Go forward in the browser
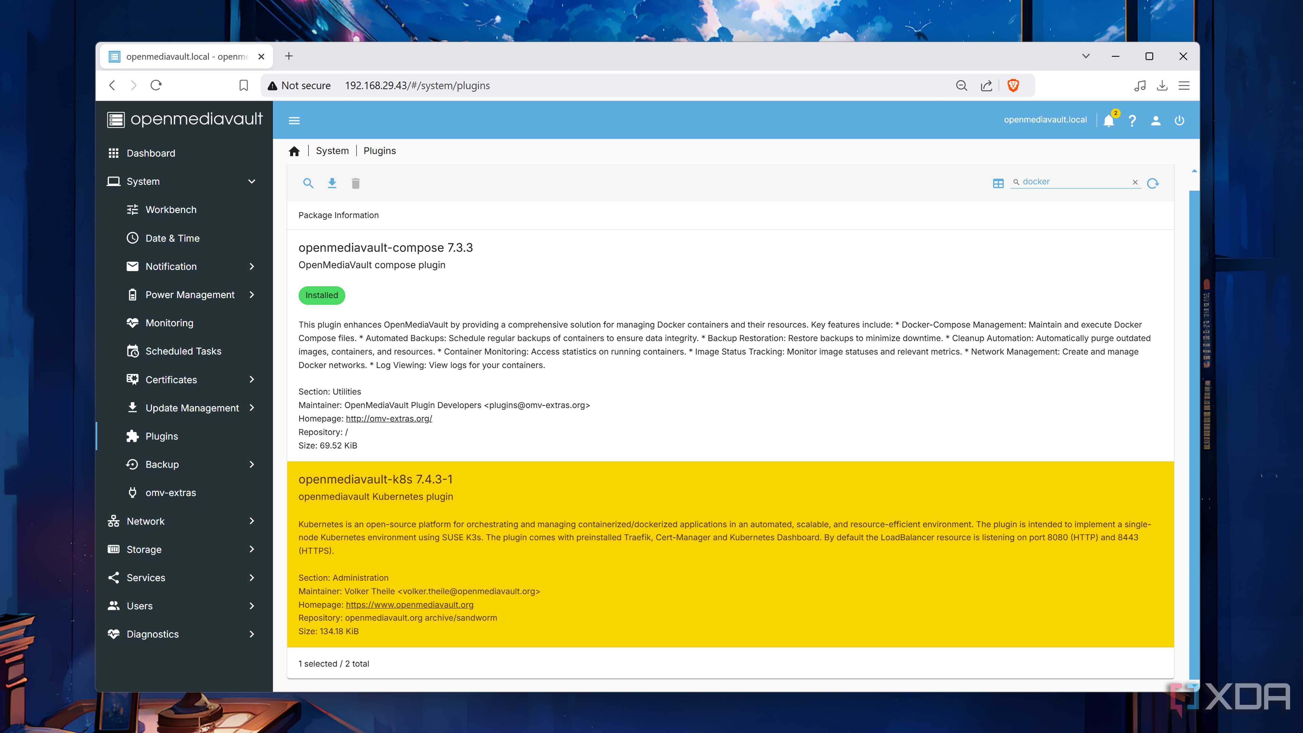 tap(134, 86)
